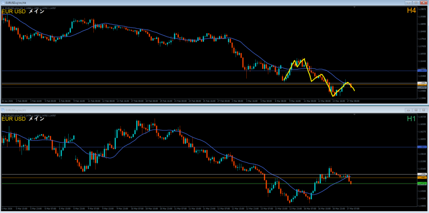
Task: Select the blue 1.15815 price label on H1 chart
Action: click(422, 147)
